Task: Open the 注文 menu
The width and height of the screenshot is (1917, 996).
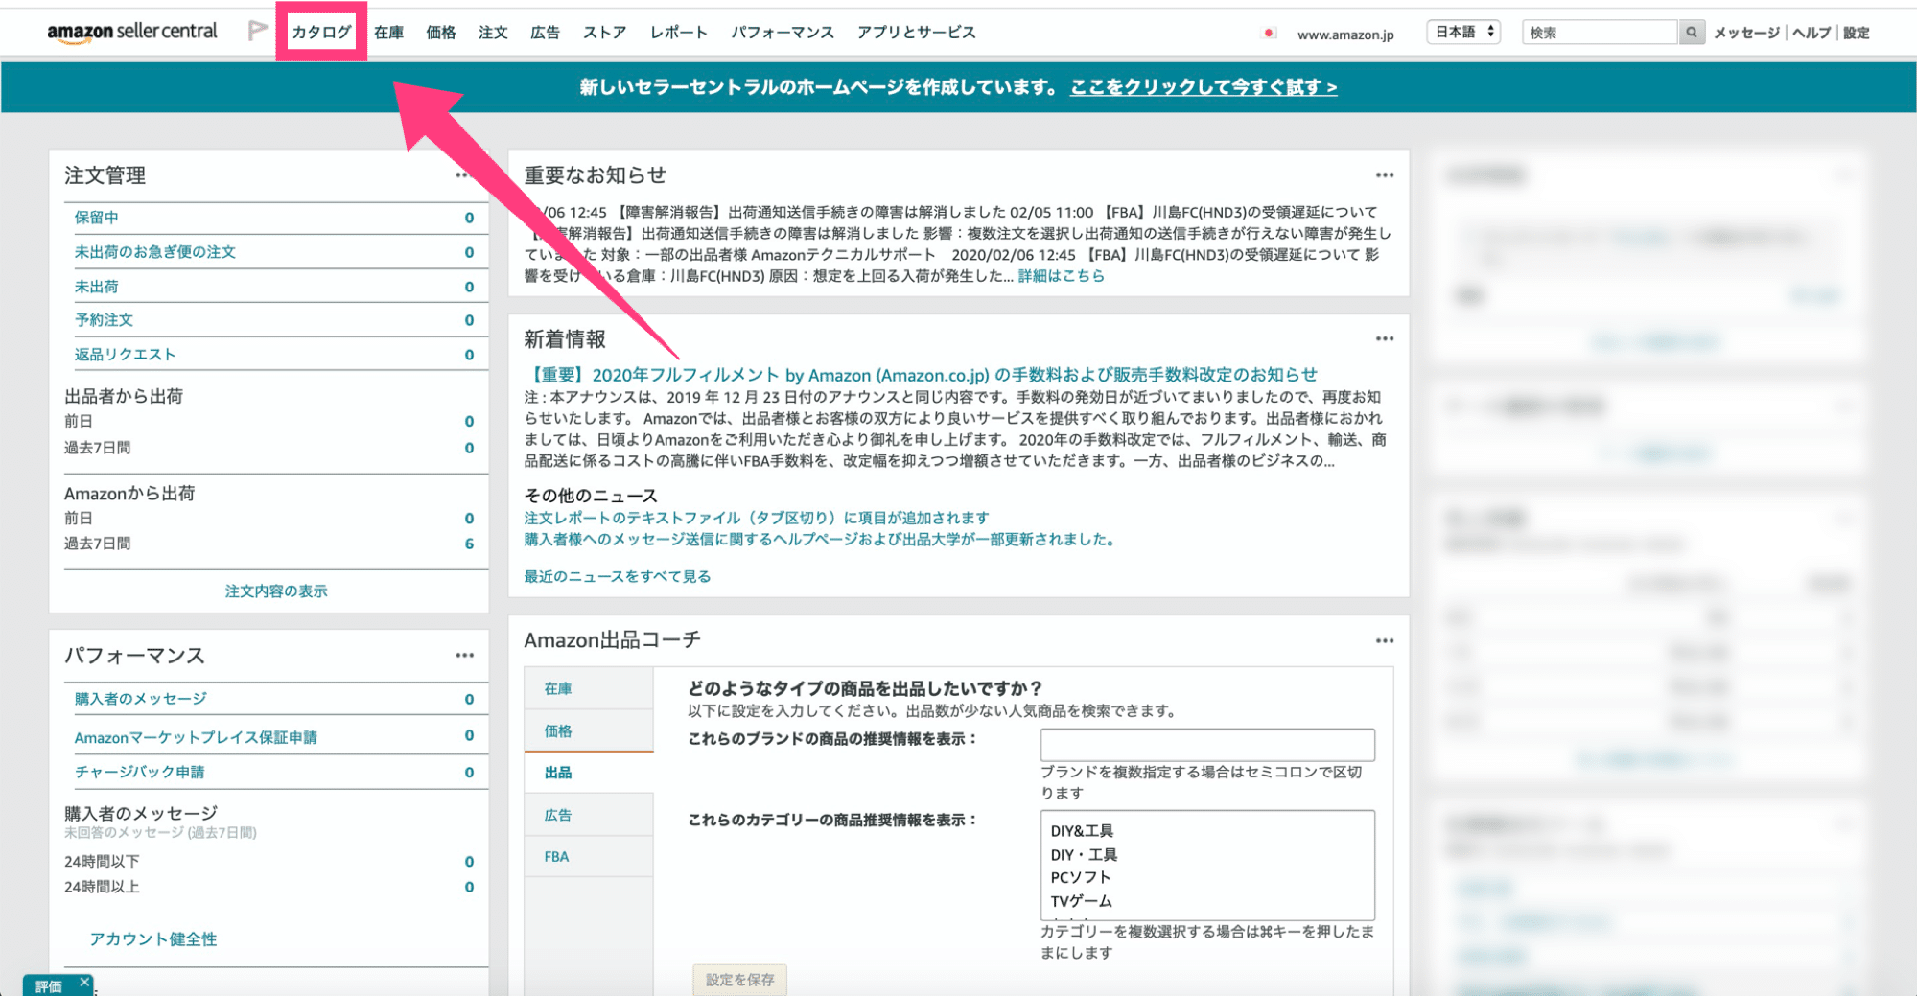Action: click(x=493, y=33)
